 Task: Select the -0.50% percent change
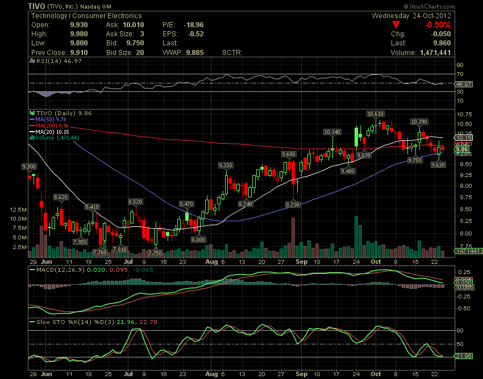pos(438,25)
